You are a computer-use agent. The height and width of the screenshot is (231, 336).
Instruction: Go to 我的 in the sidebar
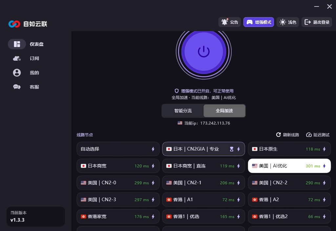(34, 73)
